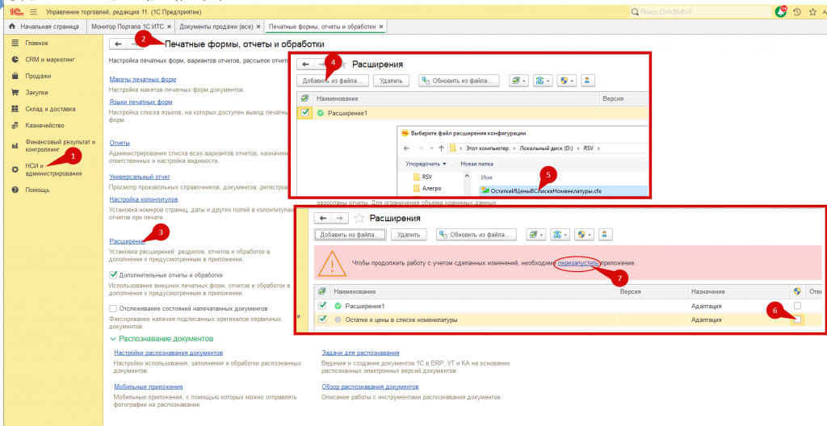The width and height of the screenshot is (827, 426).
Task: Toggle active checkbox of Остатки и цены row
Action: tap(322, 319)
